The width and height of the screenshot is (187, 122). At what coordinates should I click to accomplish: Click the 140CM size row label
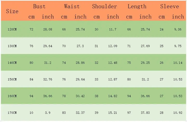point(12,63)
